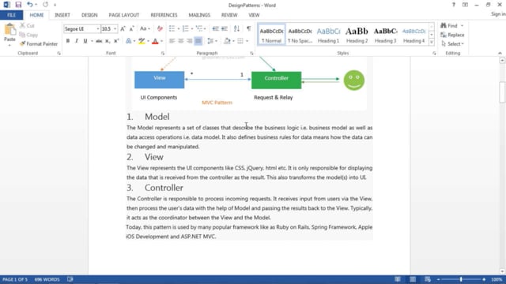
Task: Open the Bullets list dropdown arrow
Action: coord(179,29)
